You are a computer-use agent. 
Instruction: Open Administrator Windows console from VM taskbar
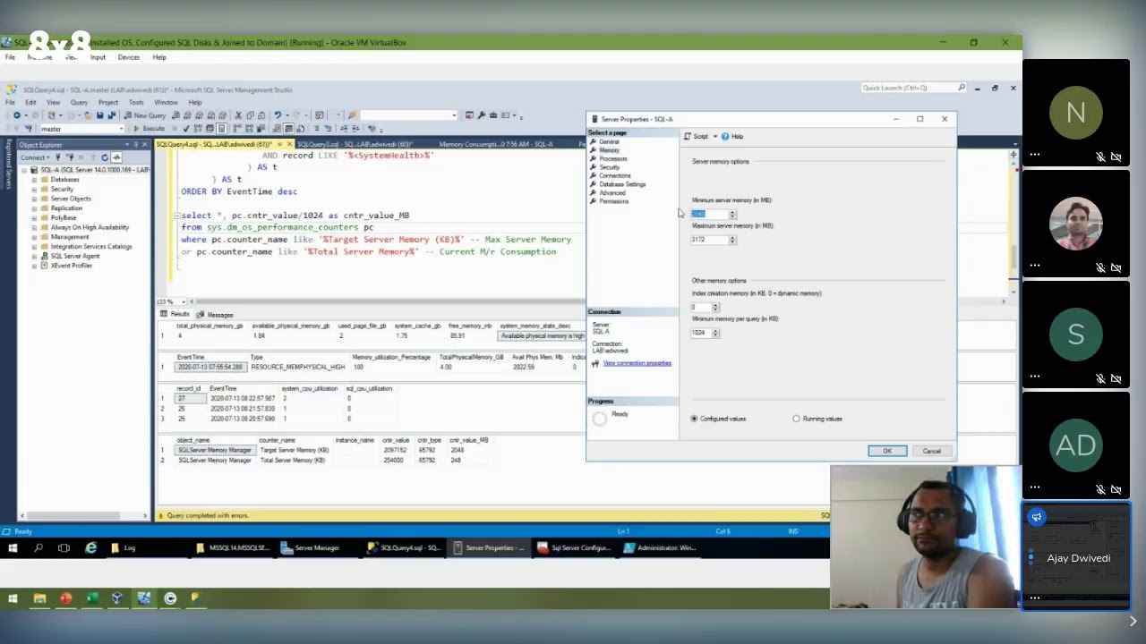pos(661,547)
